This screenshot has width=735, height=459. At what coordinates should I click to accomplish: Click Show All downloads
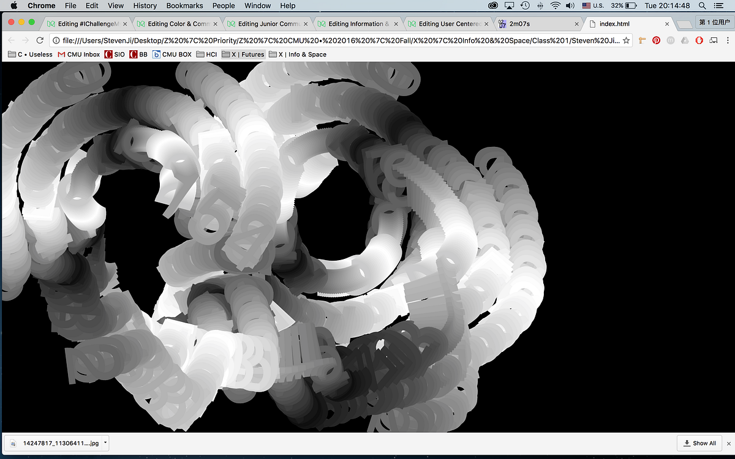click(699, 443)
